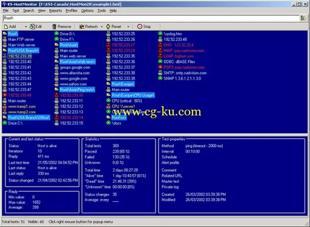Select the failed test 192.52.233.48 in red
This screenshot has height=227, width=310.
[x=20, y=95]
